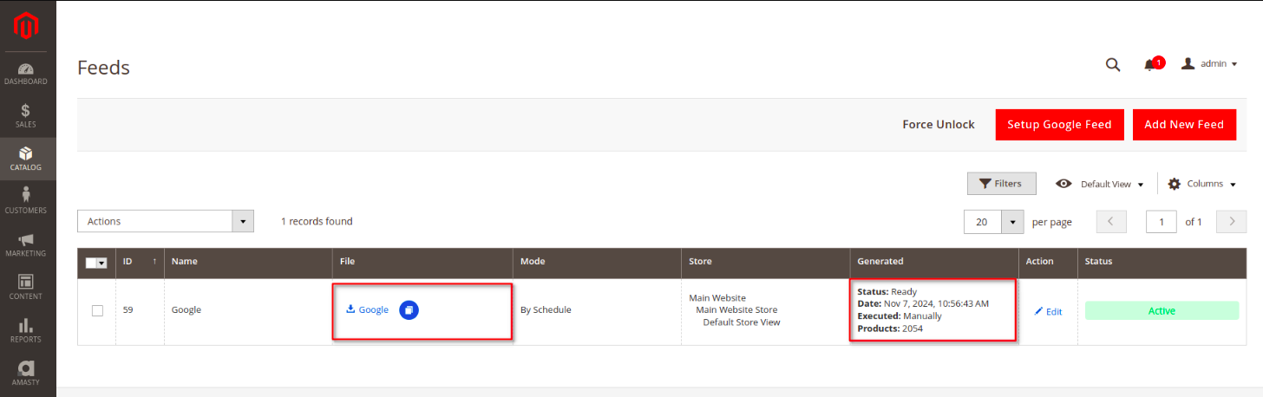Open the Amasty sidebar menu

[26, 373]
